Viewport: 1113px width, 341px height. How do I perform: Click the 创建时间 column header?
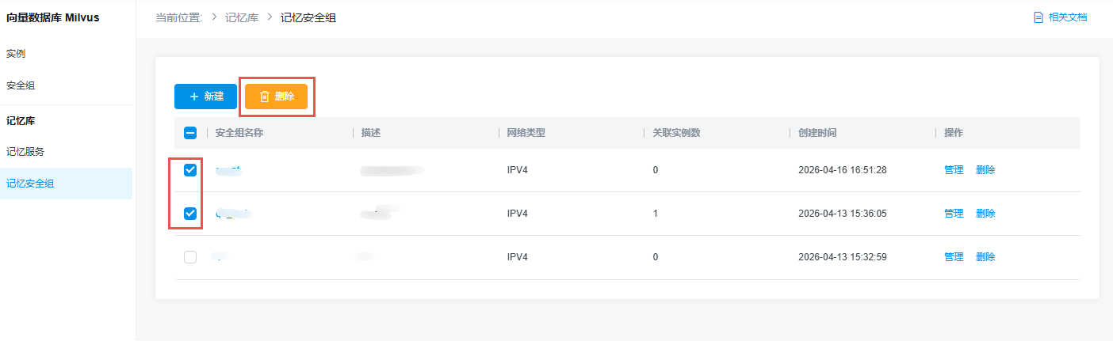[817, 133]
